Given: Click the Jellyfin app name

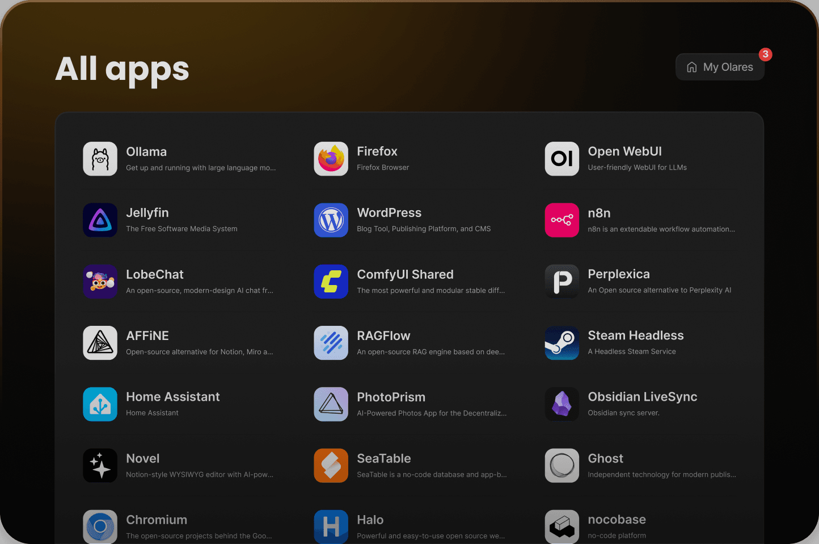Looking at the screenshot, I should tap(147, 213).
